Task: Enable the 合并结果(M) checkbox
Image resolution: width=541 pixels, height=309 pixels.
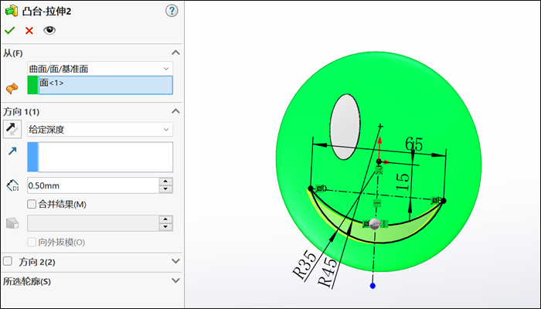Action: (32, 204)
